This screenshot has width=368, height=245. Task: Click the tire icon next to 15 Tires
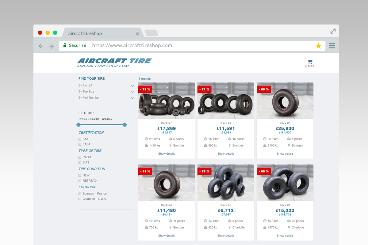(x=205, y=139)
